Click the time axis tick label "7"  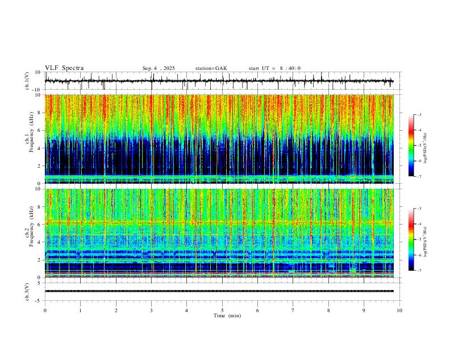[293, 310]
